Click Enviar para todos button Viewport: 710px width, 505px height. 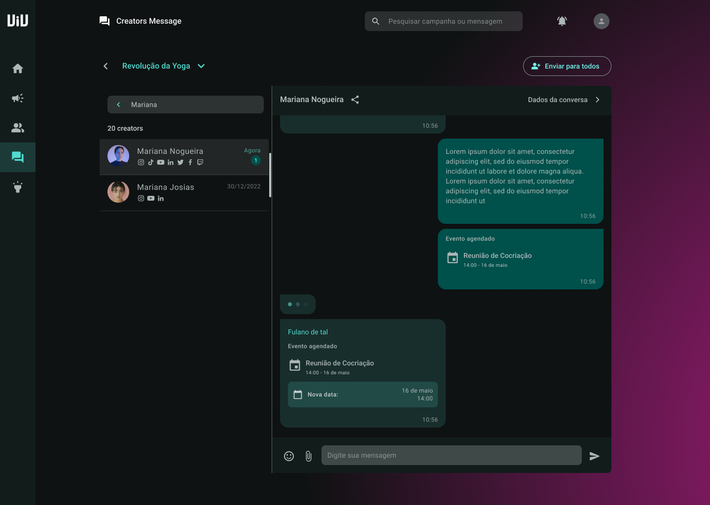[567, 66]
